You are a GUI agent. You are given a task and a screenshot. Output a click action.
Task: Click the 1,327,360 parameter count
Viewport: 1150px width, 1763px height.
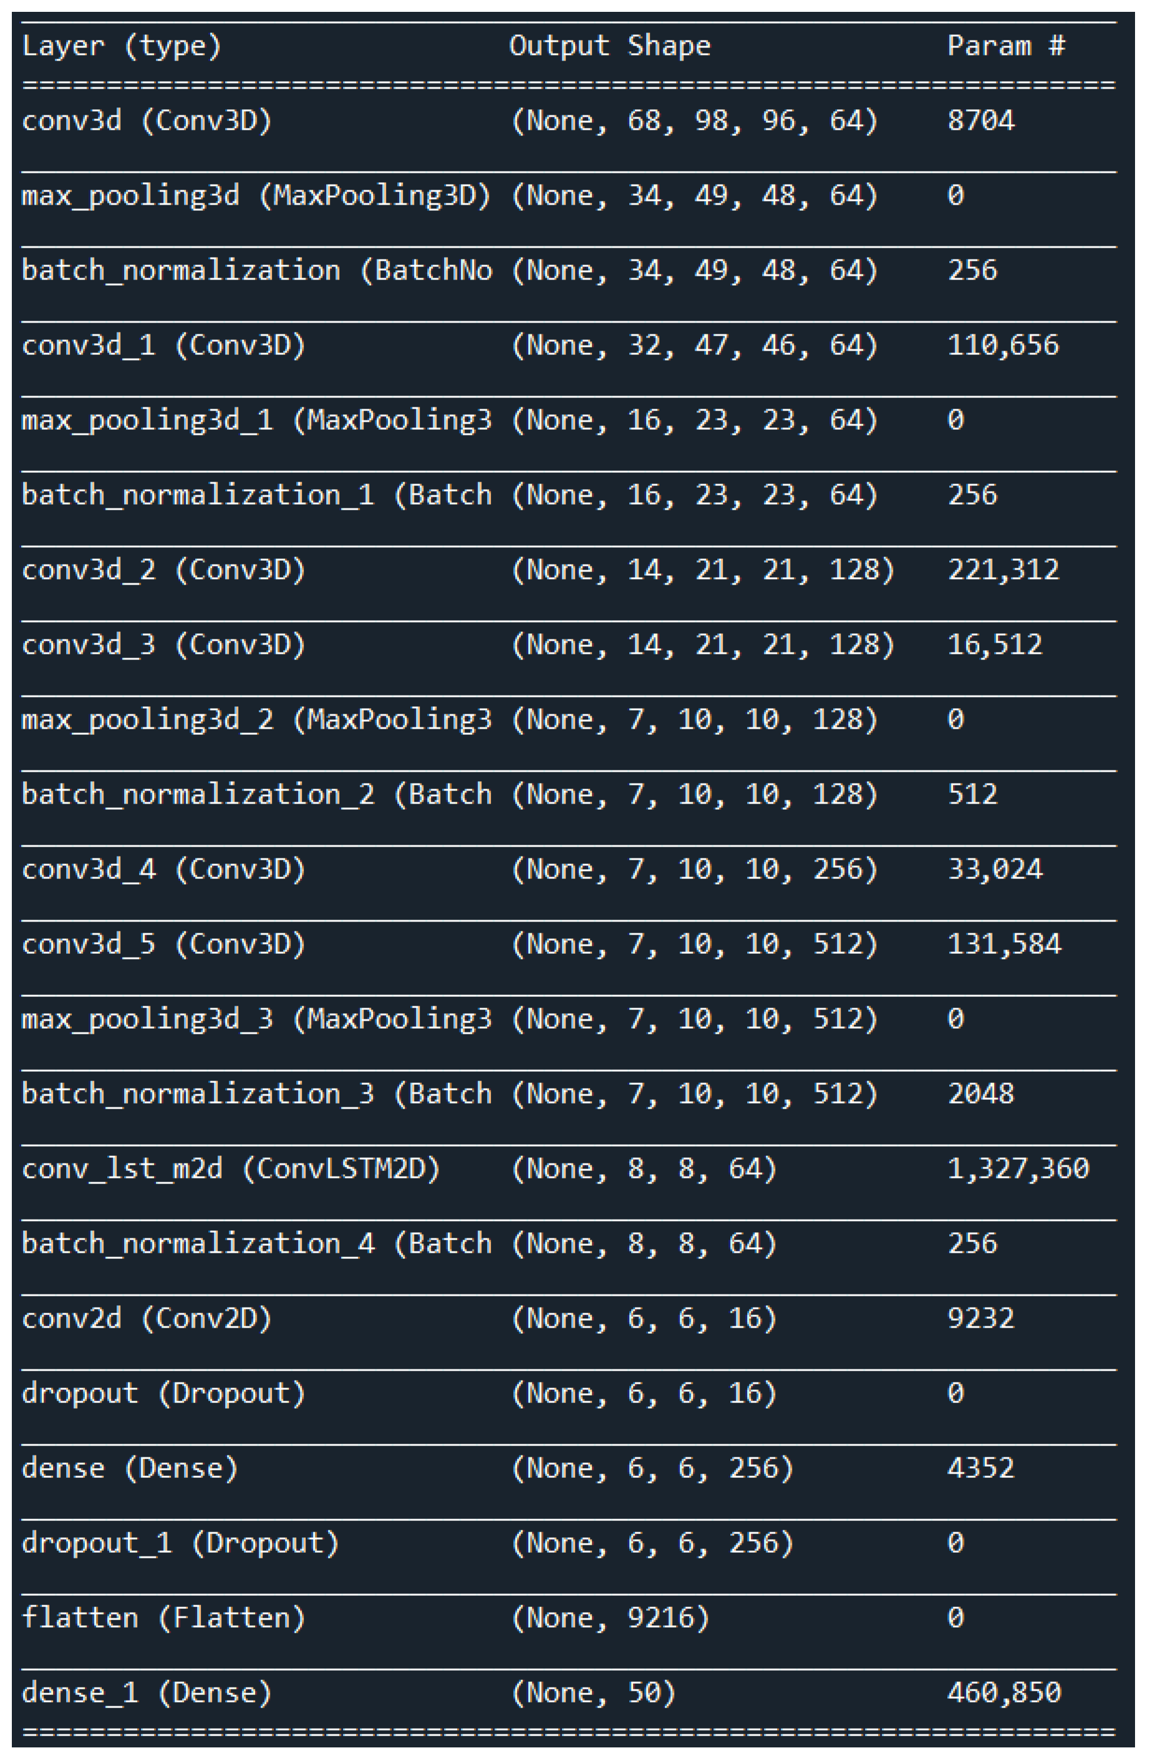pos(1017,1169)
